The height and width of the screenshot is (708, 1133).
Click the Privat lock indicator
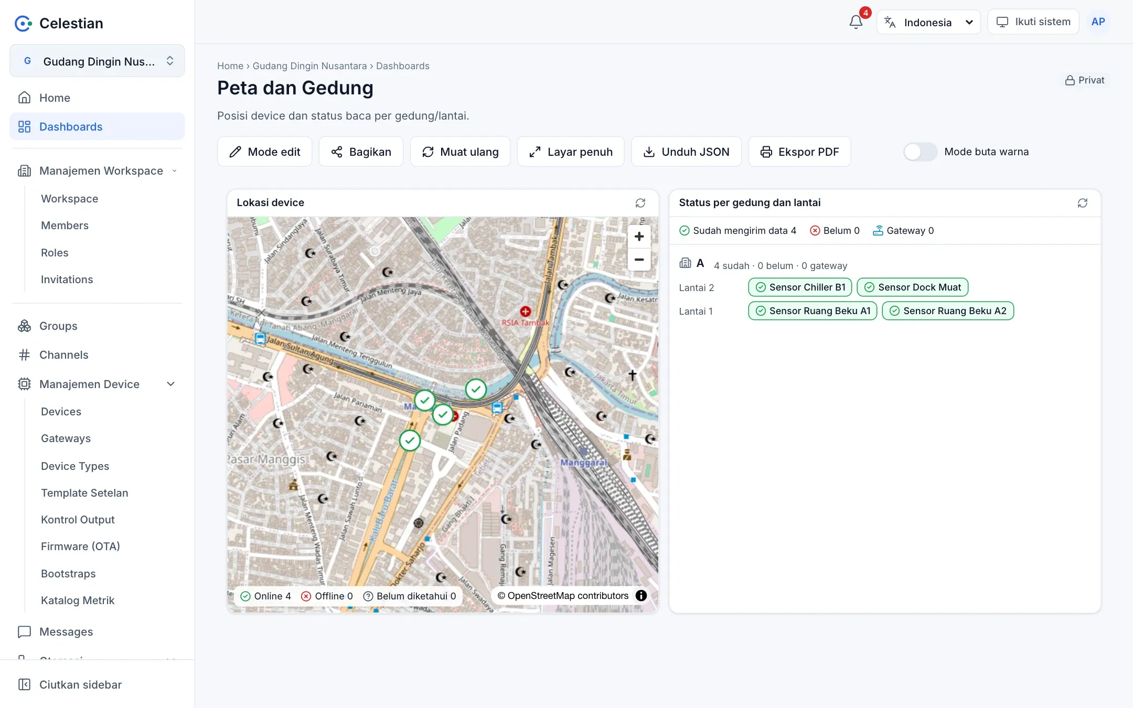point(1084,80)
